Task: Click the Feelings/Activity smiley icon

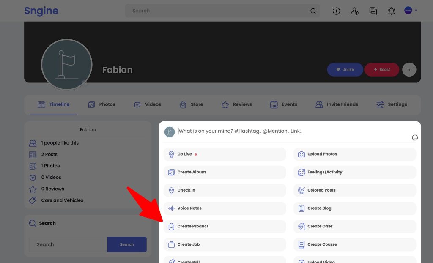Action: pos(301,172)
